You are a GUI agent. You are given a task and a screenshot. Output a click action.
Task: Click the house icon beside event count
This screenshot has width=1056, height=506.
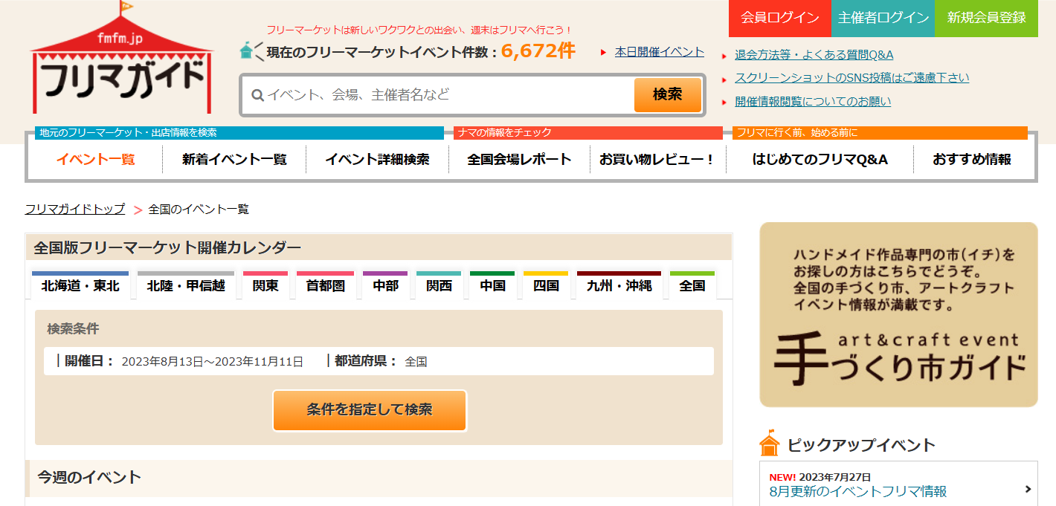(248, 51)
